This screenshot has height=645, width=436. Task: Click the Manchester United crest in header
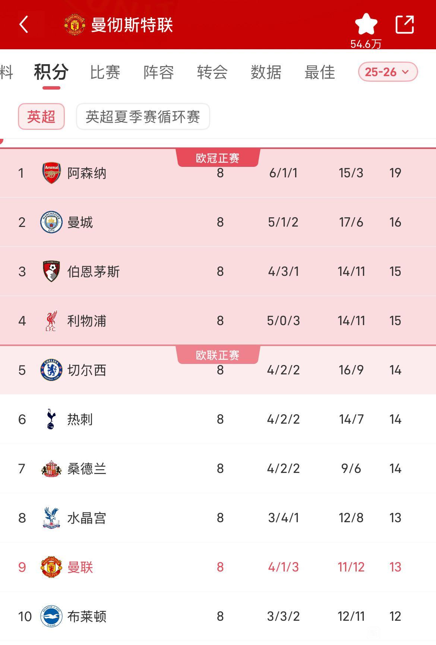point(75,25)
